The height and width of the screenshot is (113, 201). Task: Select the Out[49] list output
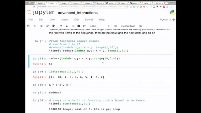click(x=77, y=77)
